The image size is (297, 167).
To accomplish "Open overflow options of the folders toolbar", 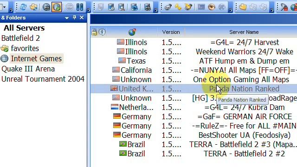I will [272, 9].
